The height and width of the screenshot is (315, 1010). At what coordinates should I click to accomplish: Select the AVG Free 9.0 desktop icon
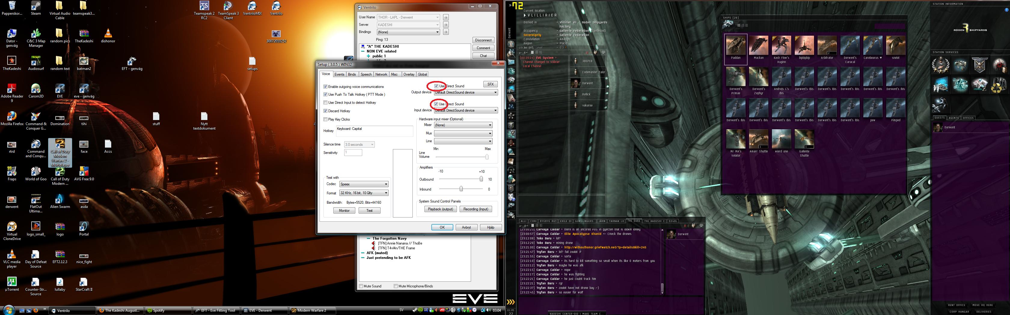click(84, 174)
